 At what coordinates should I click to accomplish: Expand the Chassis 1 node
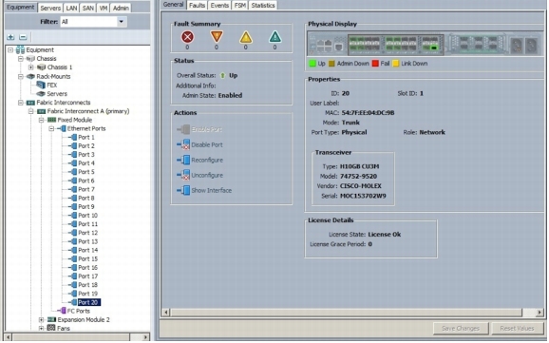(30, 67)
